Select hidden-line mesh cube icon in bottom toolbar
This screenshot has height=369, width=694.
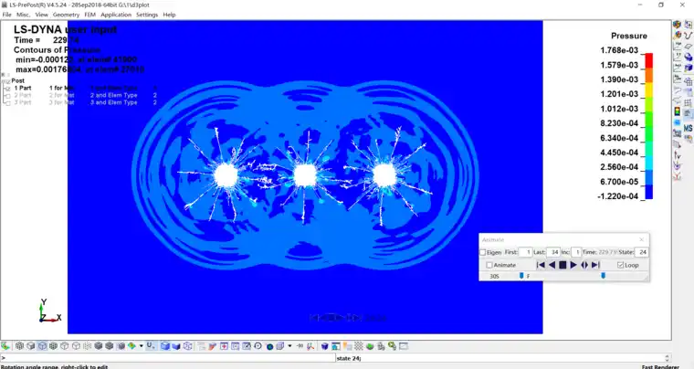click(19, 346)
